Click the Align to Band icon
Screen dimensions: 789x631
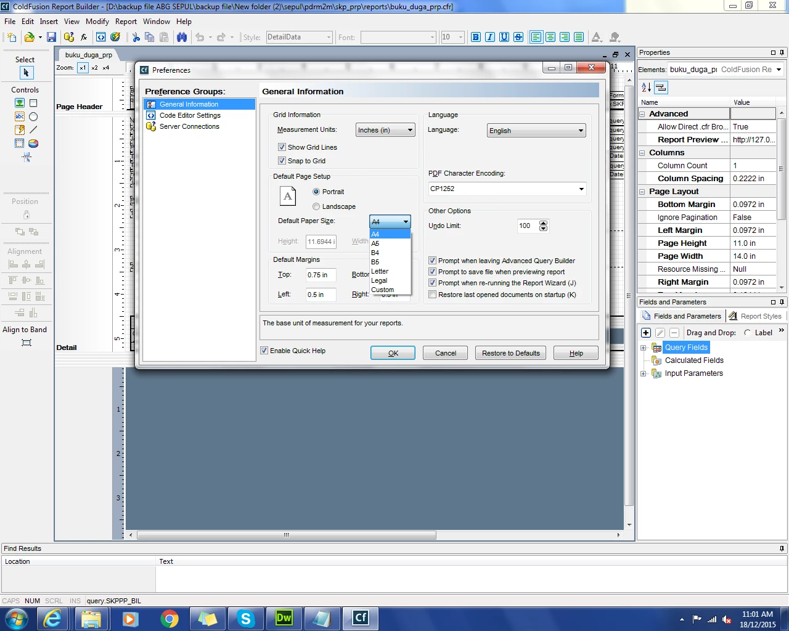(26, 343)
